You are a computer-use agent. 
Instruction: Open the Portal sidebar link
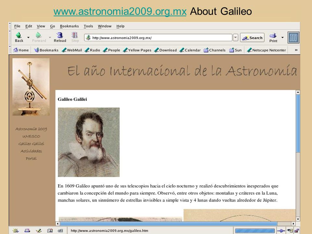pos(31,158)
